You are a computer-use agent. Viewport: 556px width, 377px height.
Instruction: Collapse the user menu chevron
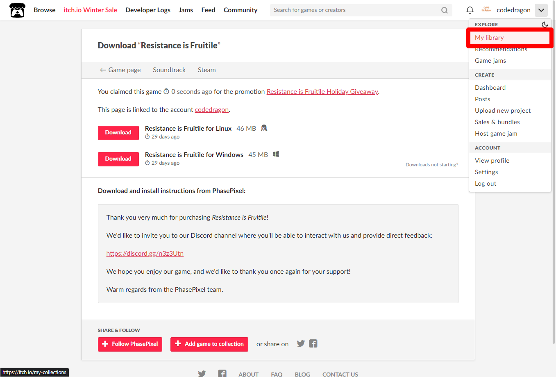tap(541, 10)
